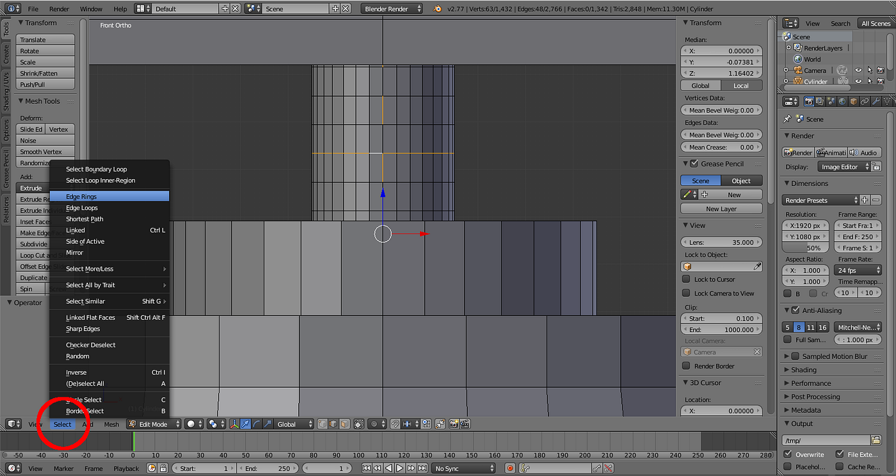Toggle Camera selectability arrow in outliner
The height and width of the screenshot is (476, 896).
870,70
